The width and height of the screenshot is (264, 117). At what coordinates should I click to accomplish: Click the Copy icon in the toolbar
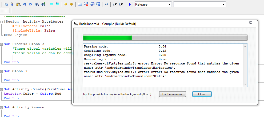pos(6,5)
